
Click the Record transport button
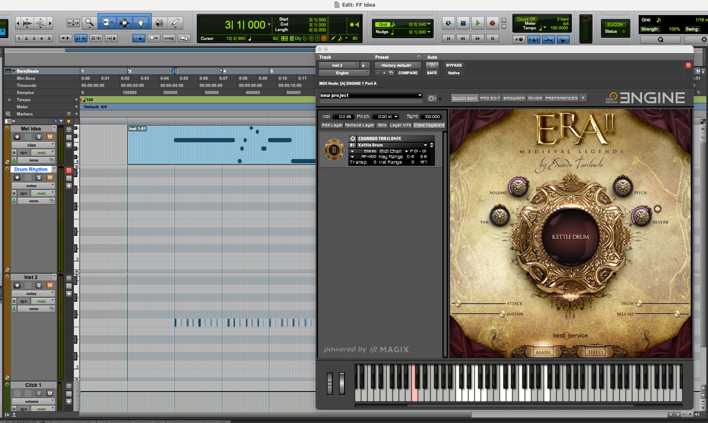[492, 23]
